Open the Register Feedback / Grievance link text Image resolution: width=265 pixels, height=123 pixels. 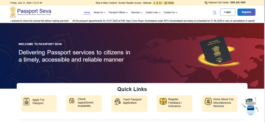tap(175, 103)
